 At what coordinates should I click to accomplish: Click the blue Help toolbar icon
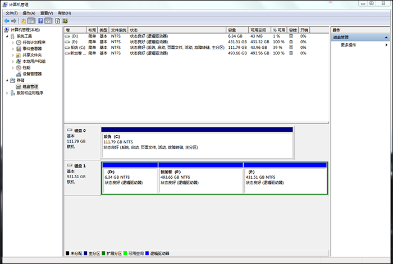(40, 21)
